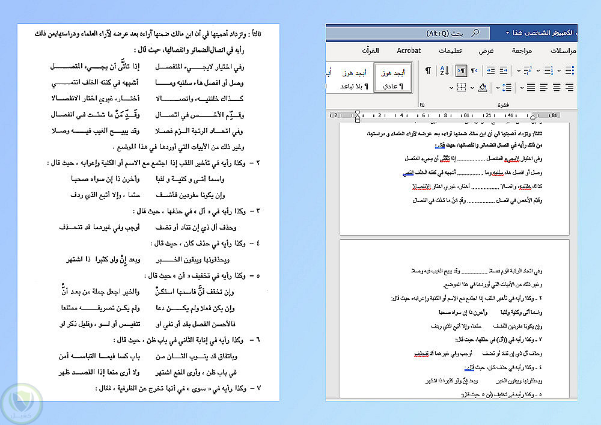Toggle align left paragraph

pos(543,88)
